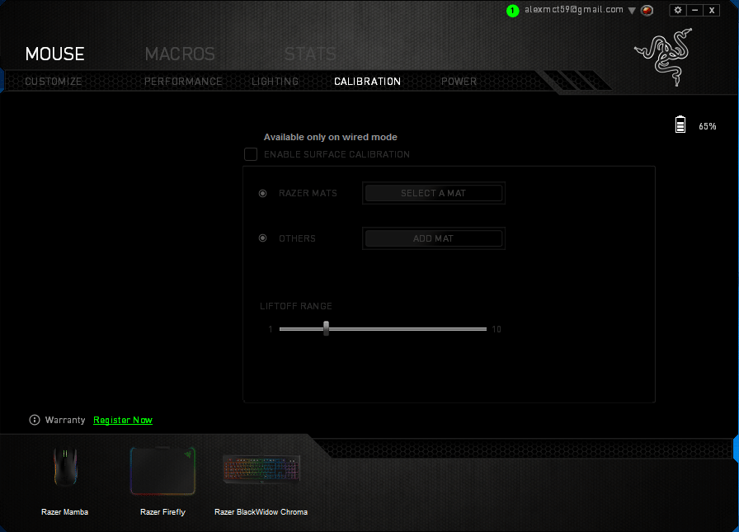Click the ADD MAT button
Image resolution: width=739 pixels, height=532 pixels.
[x=434, y=238]
